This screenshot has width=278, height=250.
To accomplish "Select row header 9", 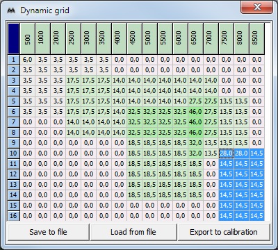I will 14,143.
